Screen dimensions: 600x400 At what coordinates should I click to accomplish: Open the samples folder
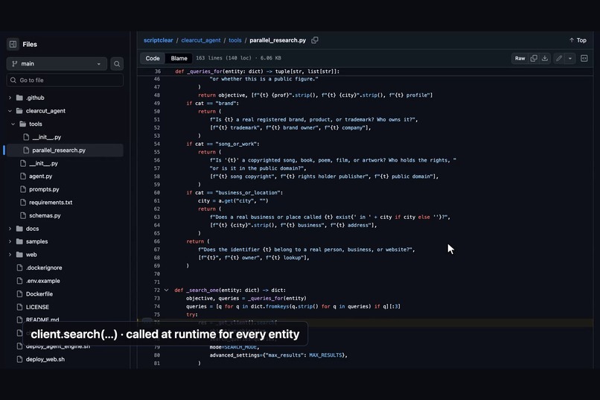point(36,241)
